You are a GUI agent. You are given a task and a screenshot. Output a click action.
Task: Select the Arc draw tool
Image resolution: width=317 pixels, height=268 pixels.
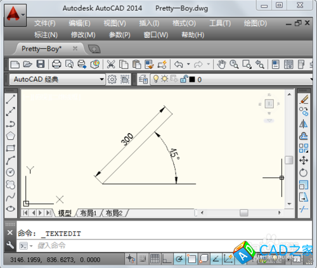10,160
